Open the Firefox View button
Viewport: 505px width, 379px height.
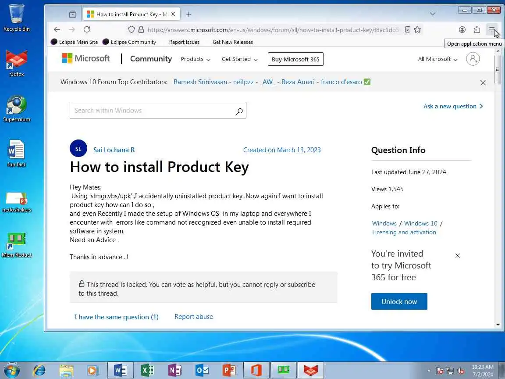(73, 14)
